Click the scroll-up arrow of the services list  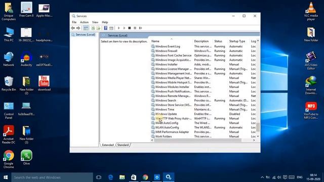(x=258, y=41)
